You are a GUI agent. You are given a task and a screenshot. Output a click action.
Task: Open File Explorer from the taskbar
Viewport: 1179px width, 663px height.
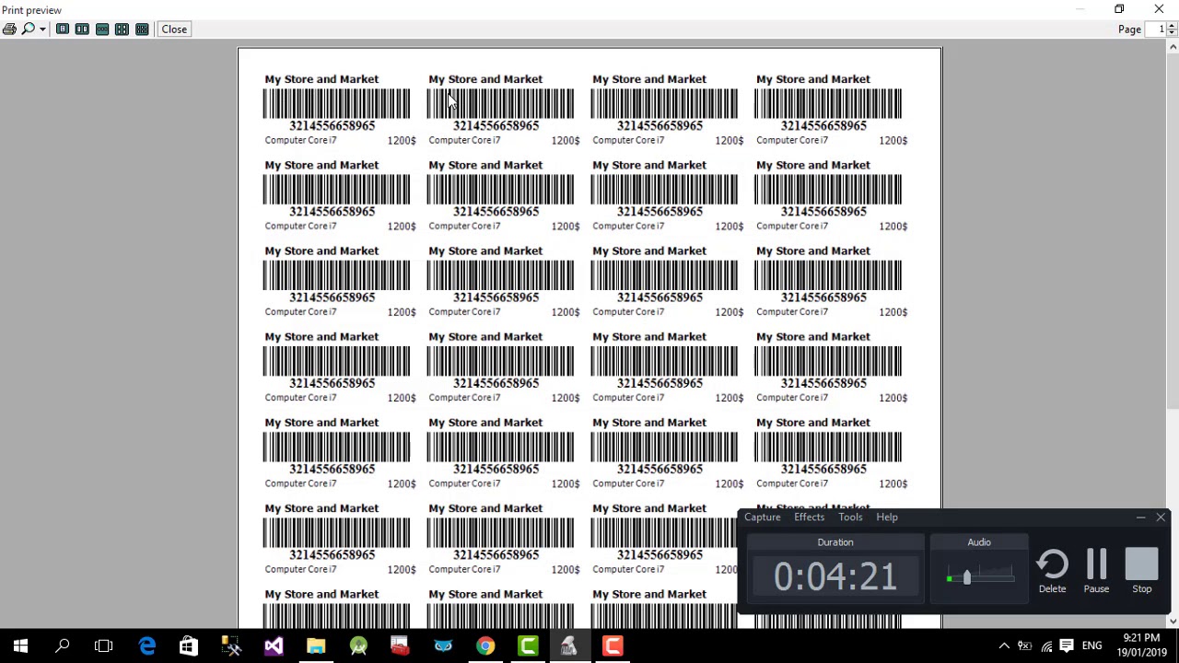pyautogui.click(x=316, y=646)
